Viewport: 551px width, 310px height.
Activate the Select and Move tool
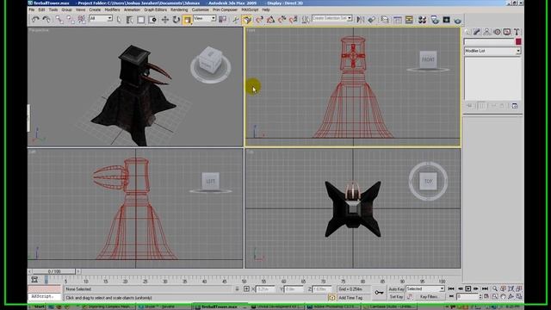click(164, 20)
